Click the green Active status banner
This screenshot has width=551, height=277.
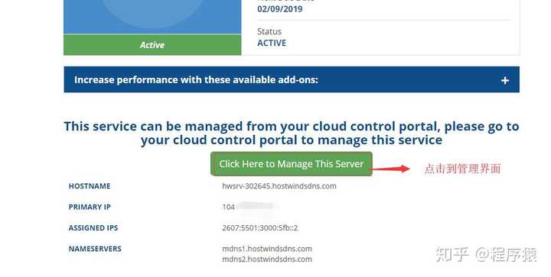tap(152, 45)
